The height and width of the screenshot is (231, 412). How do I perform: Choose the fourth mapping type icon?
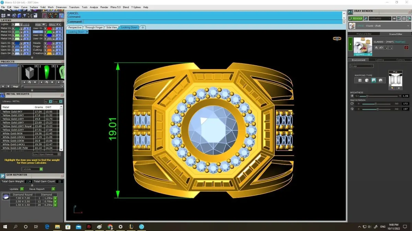[x=380, y=80]
